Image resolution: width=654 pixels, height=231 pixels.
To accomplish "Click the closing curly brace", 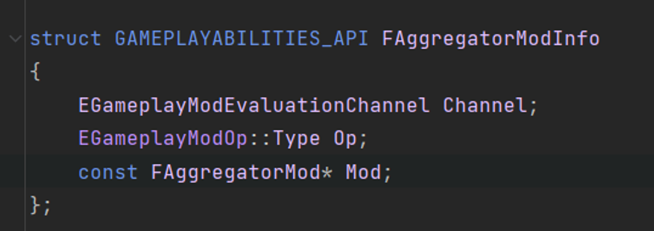I will point(35,206).
